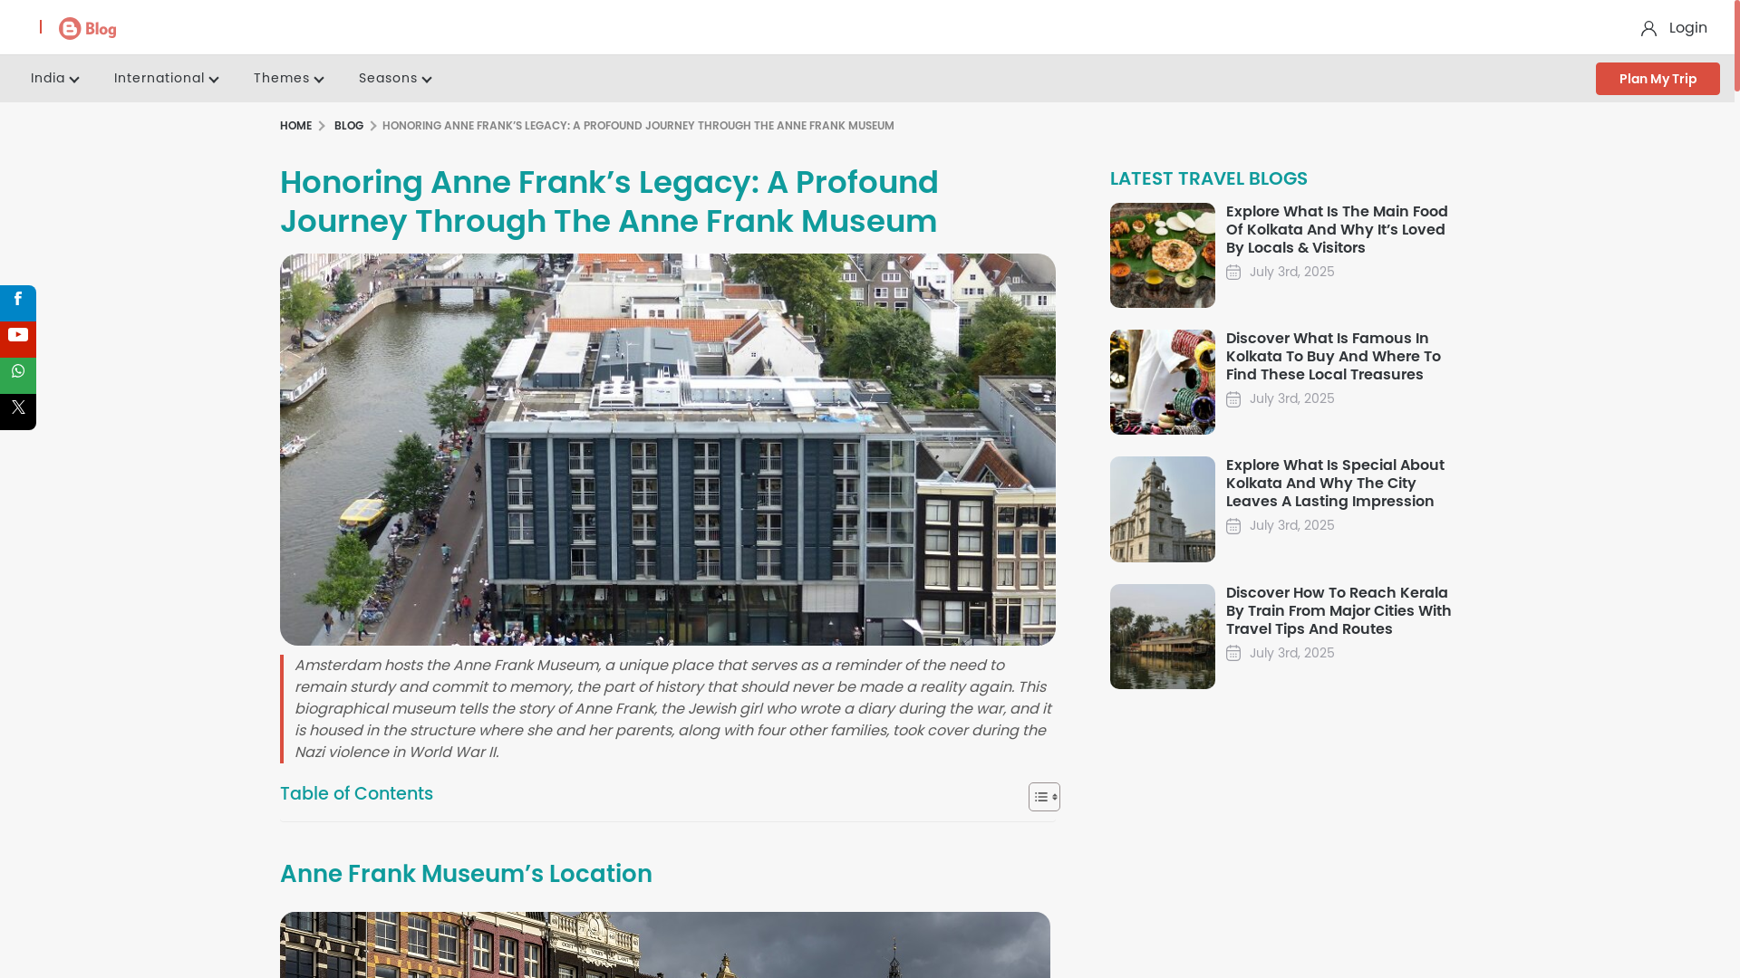Click the calendar icon under Famous In Kolkata To Buy post

click(x=1233, y=399)
